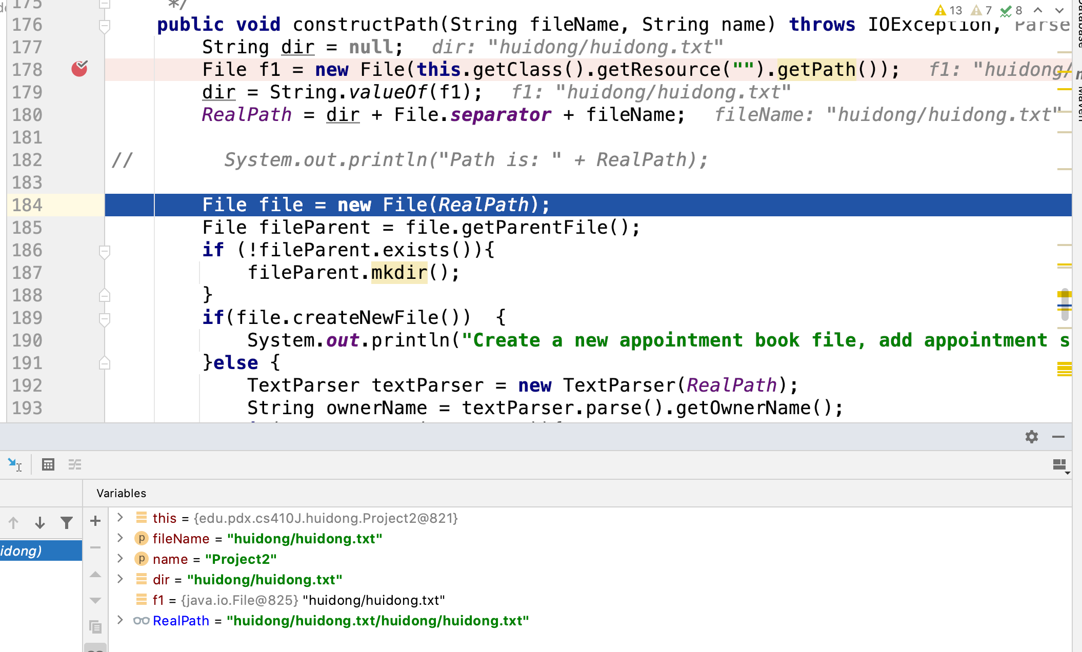Expand the RealPath watch node
The image size is (1082, 652).
120,620
